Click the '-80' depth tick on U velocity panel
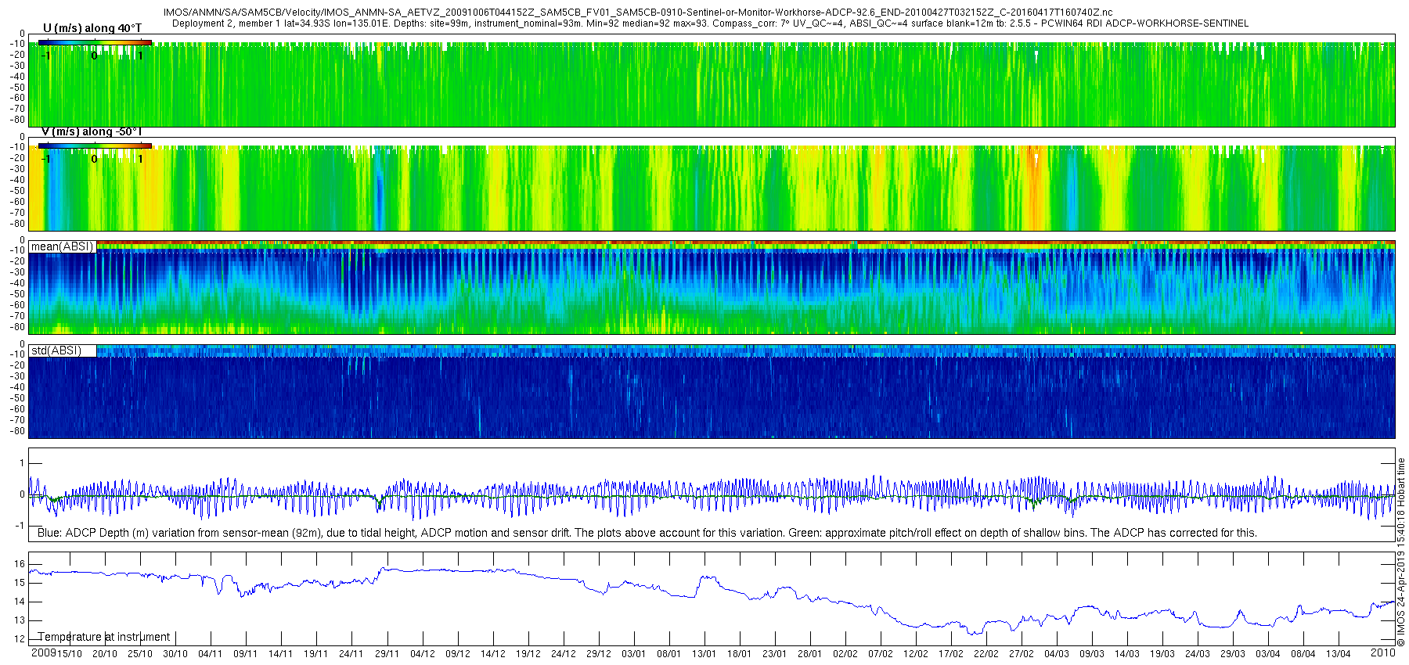1409x665 pixels. click(17, 120)
